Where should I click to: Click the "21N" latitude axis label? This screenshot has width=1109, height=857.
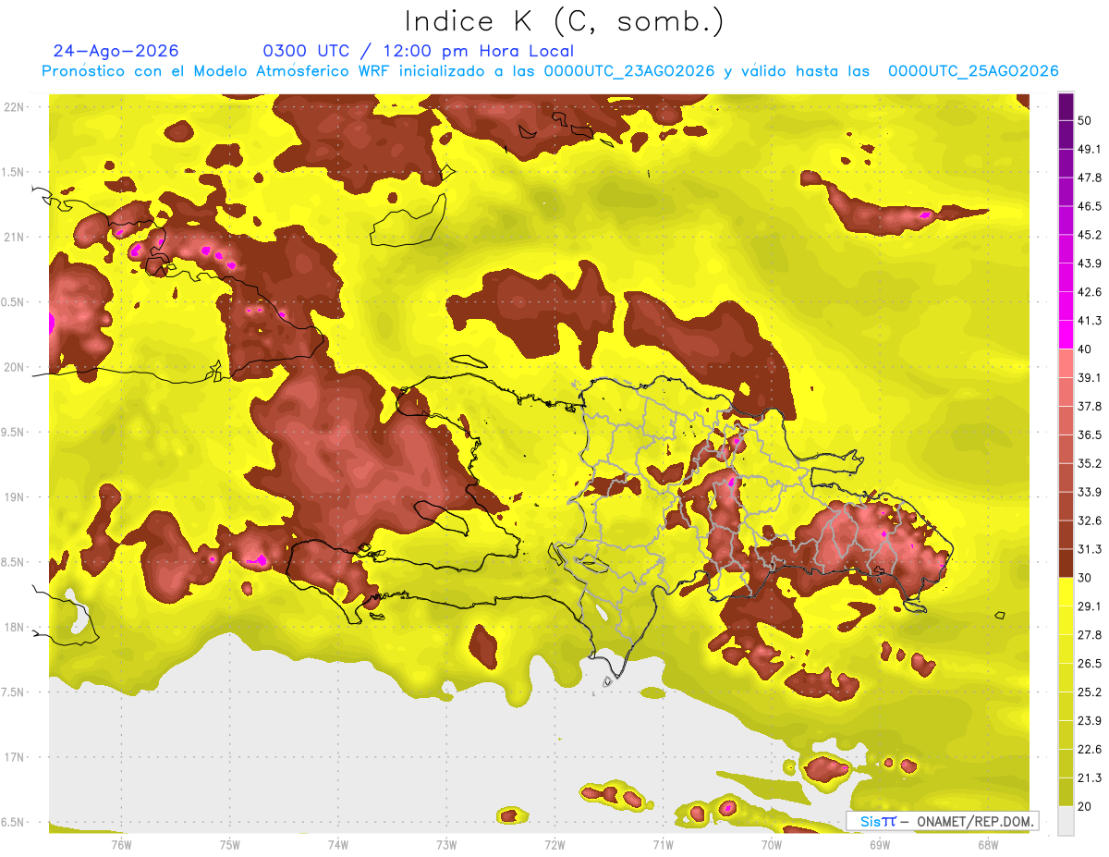click(16, 237)
